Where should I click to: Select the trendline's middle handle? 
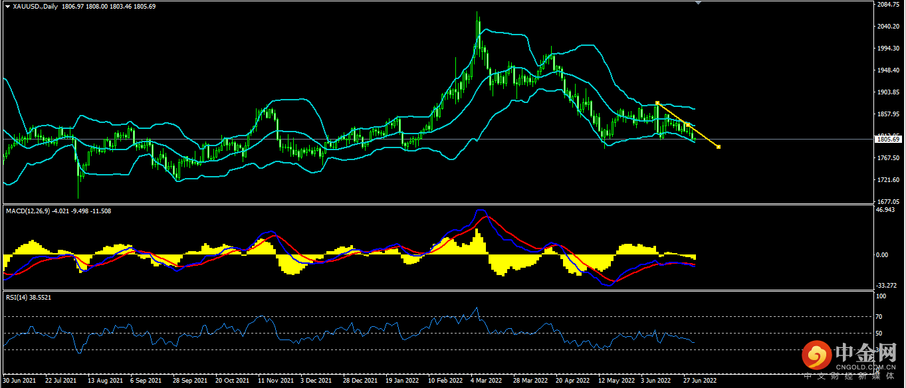pyautogui.click(x=688, y=125)
